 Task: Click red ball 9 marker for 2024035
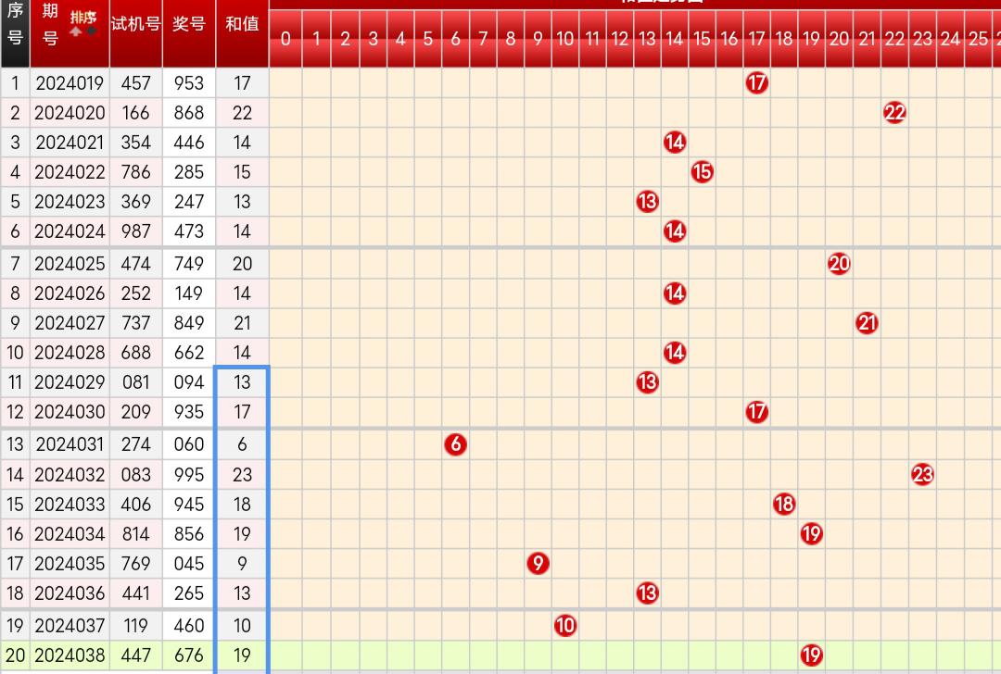click(538, 563)
